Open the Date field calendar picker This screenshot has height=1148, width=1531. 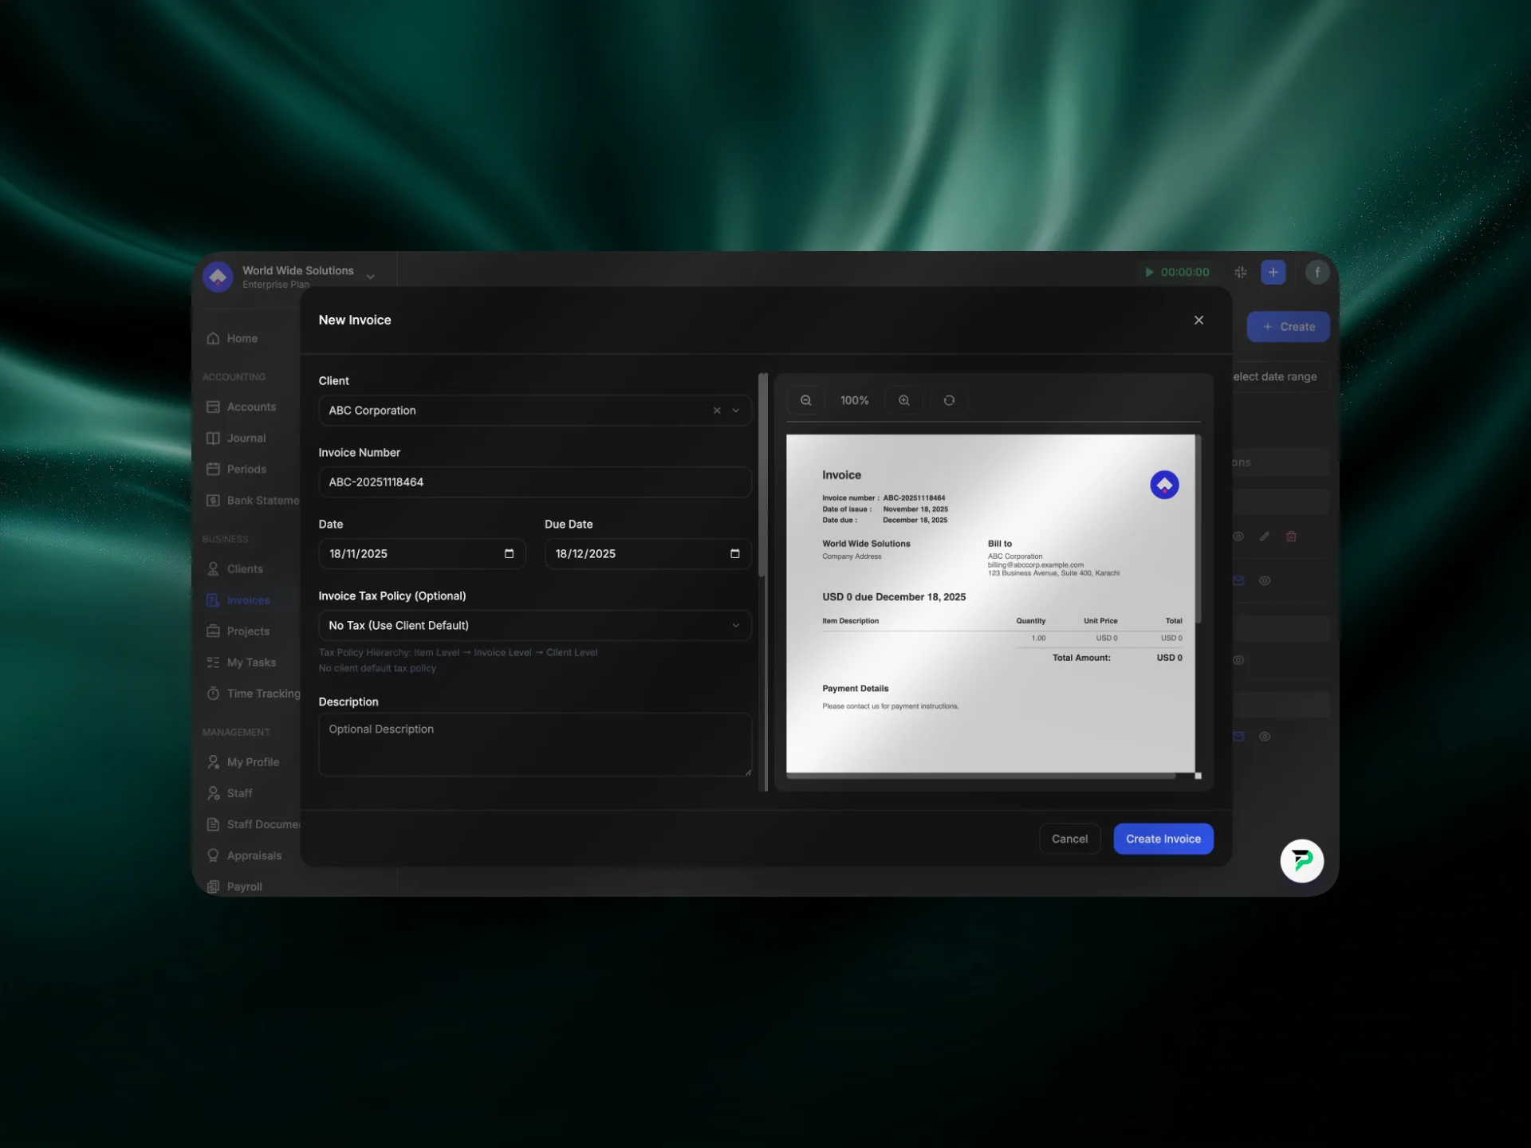509,553
